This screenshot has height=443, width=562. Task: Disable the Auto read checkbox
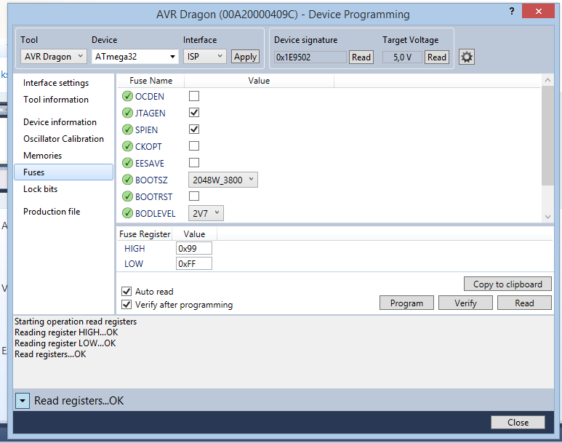tap(127, 291)
